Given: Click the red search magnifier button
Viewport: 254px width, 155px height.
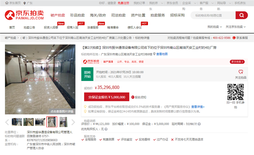Looking at the screenshot, I should coord(241,15).
